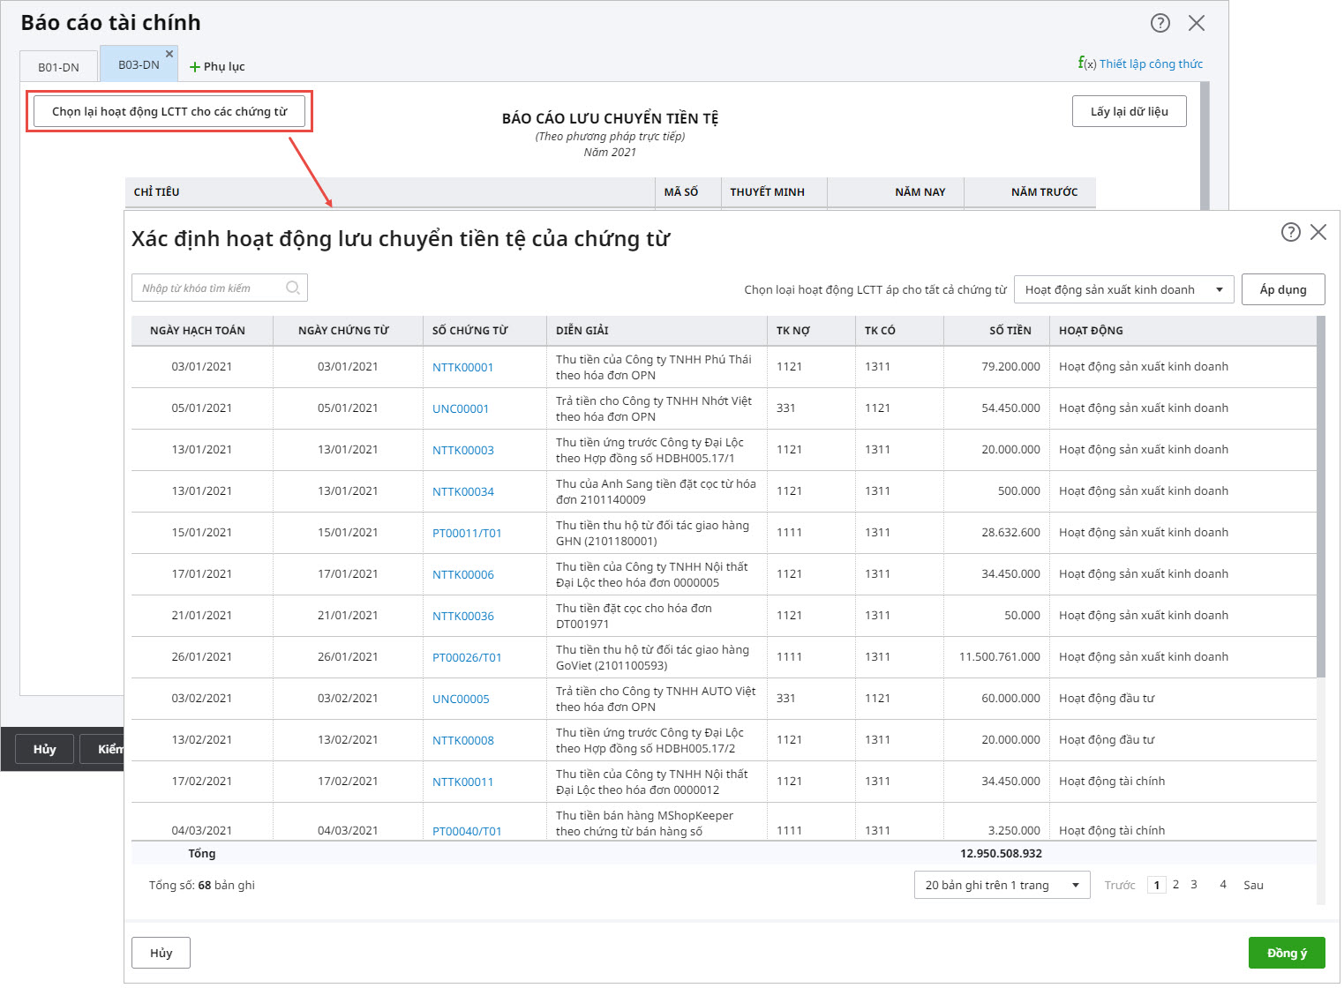The width and height of the screenshot is (1344, 988).
Task: Close the Báo cáo tài chính window
Action: tap(1196, 23)
